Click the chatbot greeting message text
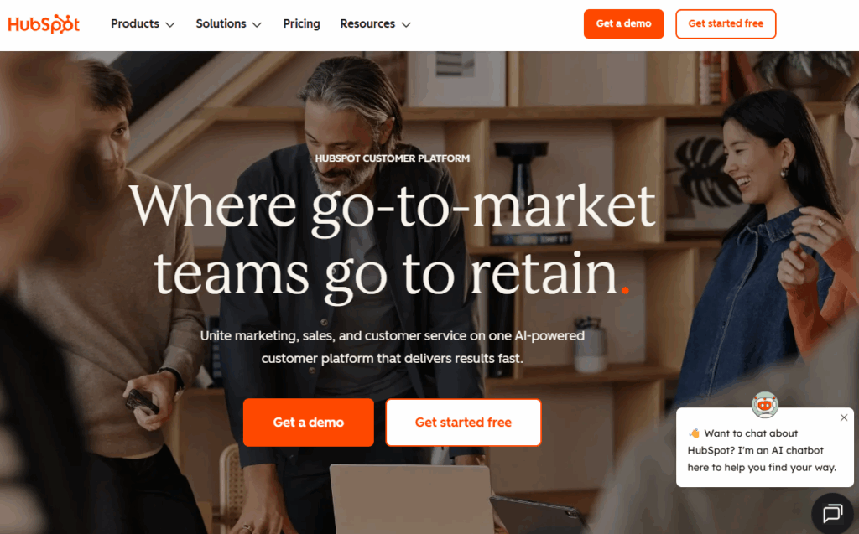The width and height of the screenshot is (859, 534). [x=762, y=450]
